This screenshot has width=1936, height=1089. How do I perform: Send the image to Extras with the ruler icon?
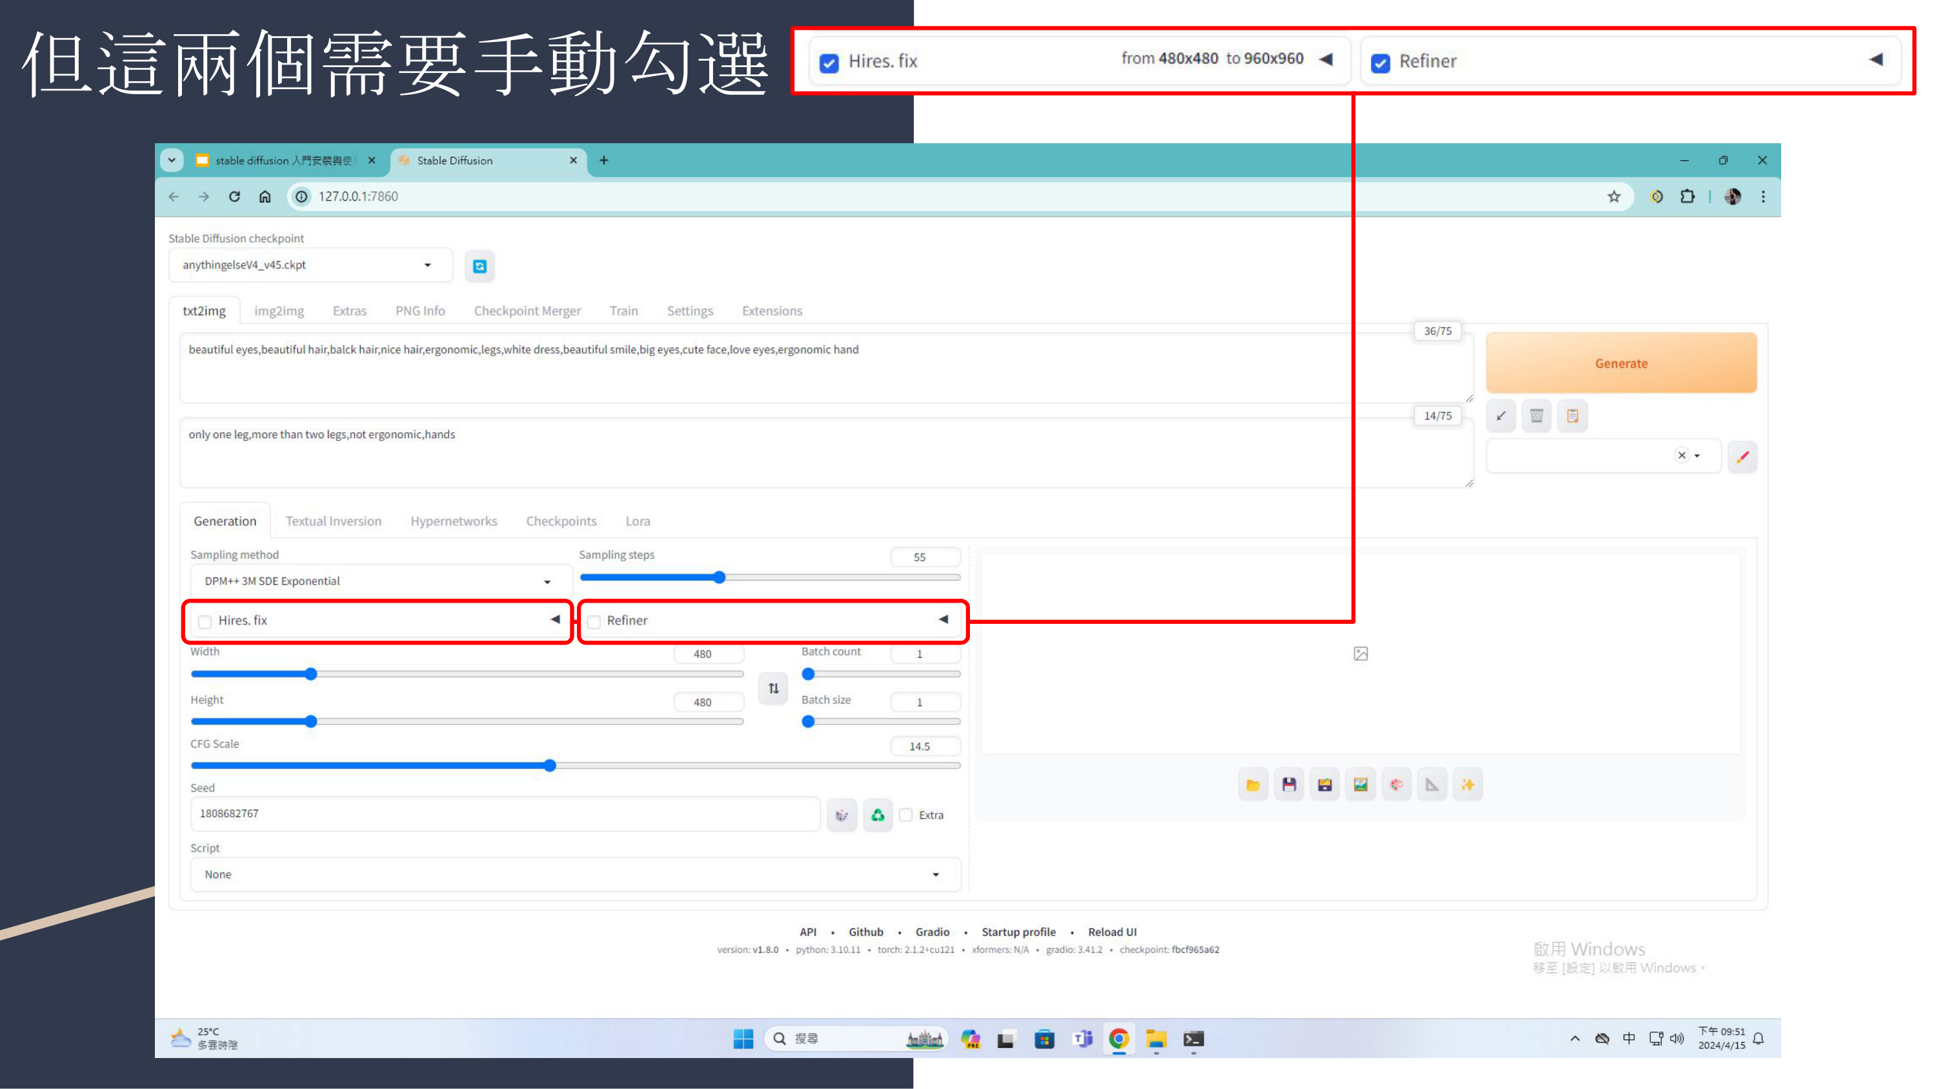pos(1432,784)
